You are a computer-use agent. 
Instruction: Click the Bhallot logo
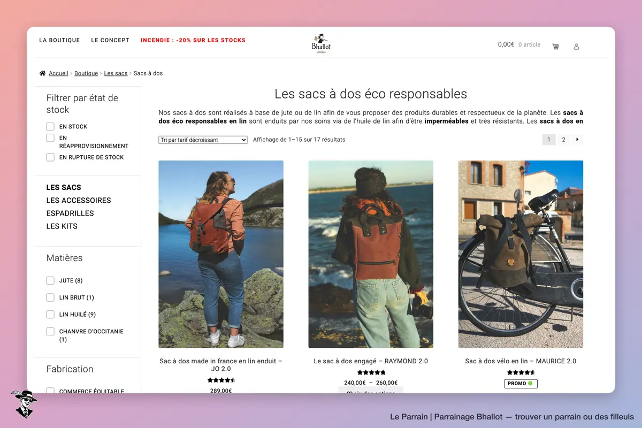[x=321, y=43]
